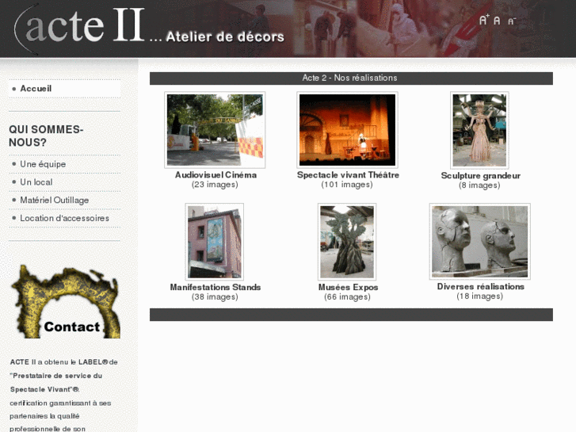
Task: Increase font size with the A+ icon
Action: click(x=484, y=20)
